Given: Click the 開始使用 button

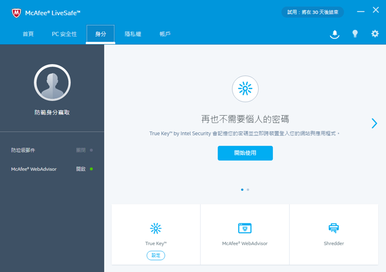Looking at the screenshot, I should click(245, 153).
